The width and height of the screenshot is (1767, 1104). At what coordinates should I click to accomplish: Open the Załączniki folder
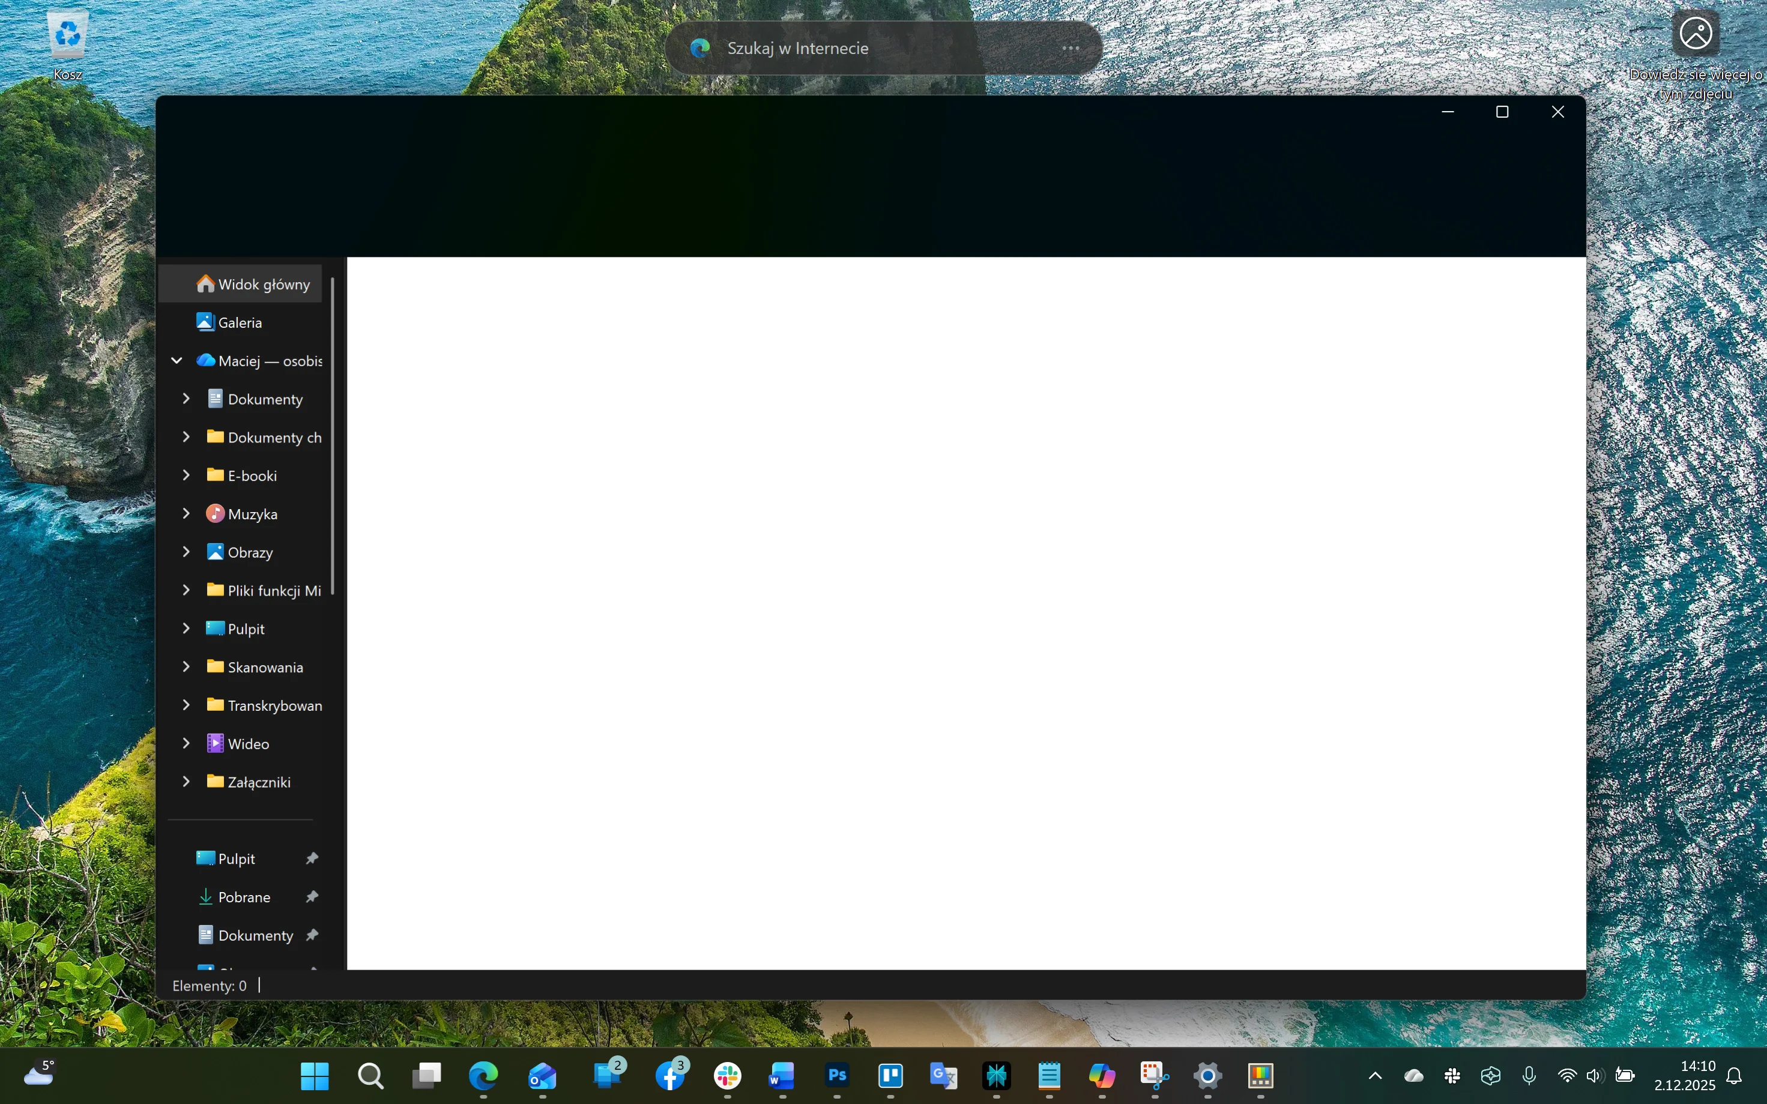tap(259, 782)
